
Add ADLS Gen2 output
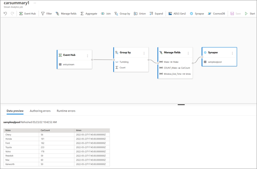pos(177,14)
